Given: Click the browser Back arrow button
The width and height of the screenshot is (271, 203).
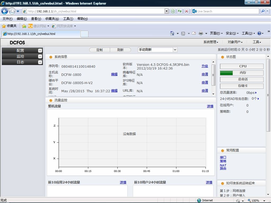Looking at the screenshot, I should pos(5,11).
